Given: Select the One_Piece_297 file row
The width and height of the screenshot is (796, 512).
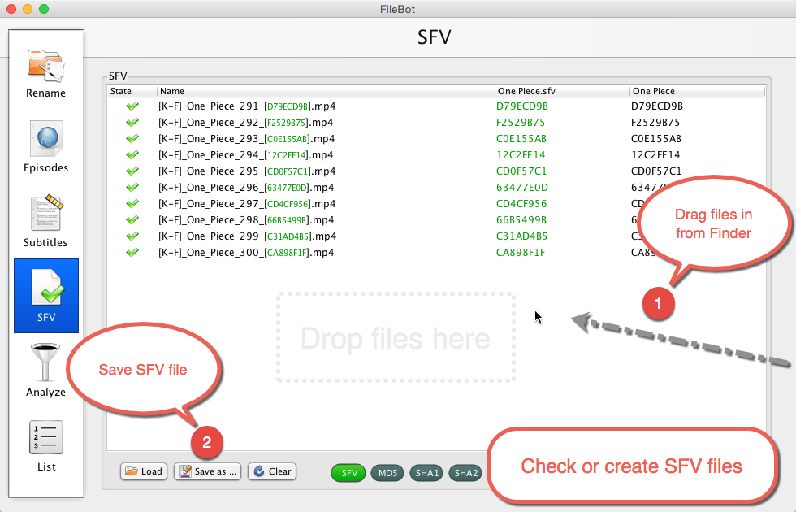Looking at the screenshot, I should 436,204.
